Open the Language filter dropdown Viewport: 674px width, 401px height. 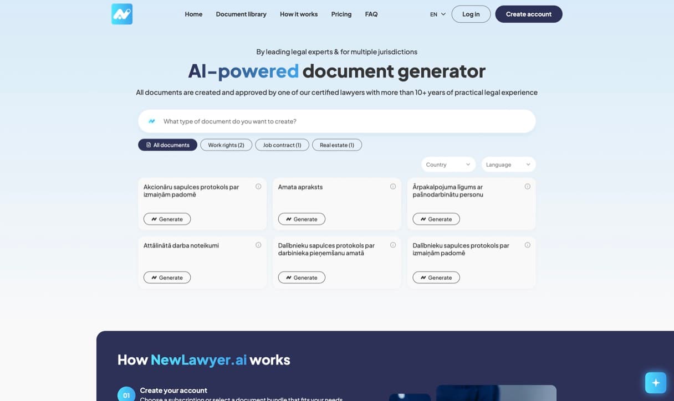(508, 164)
